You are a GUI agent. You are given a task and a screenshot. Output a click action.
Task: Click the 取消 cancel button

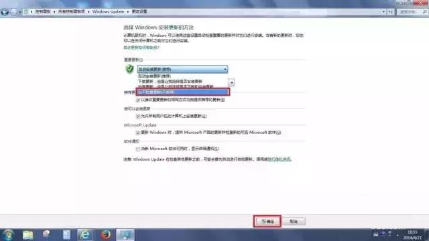(x=294, y=222)
